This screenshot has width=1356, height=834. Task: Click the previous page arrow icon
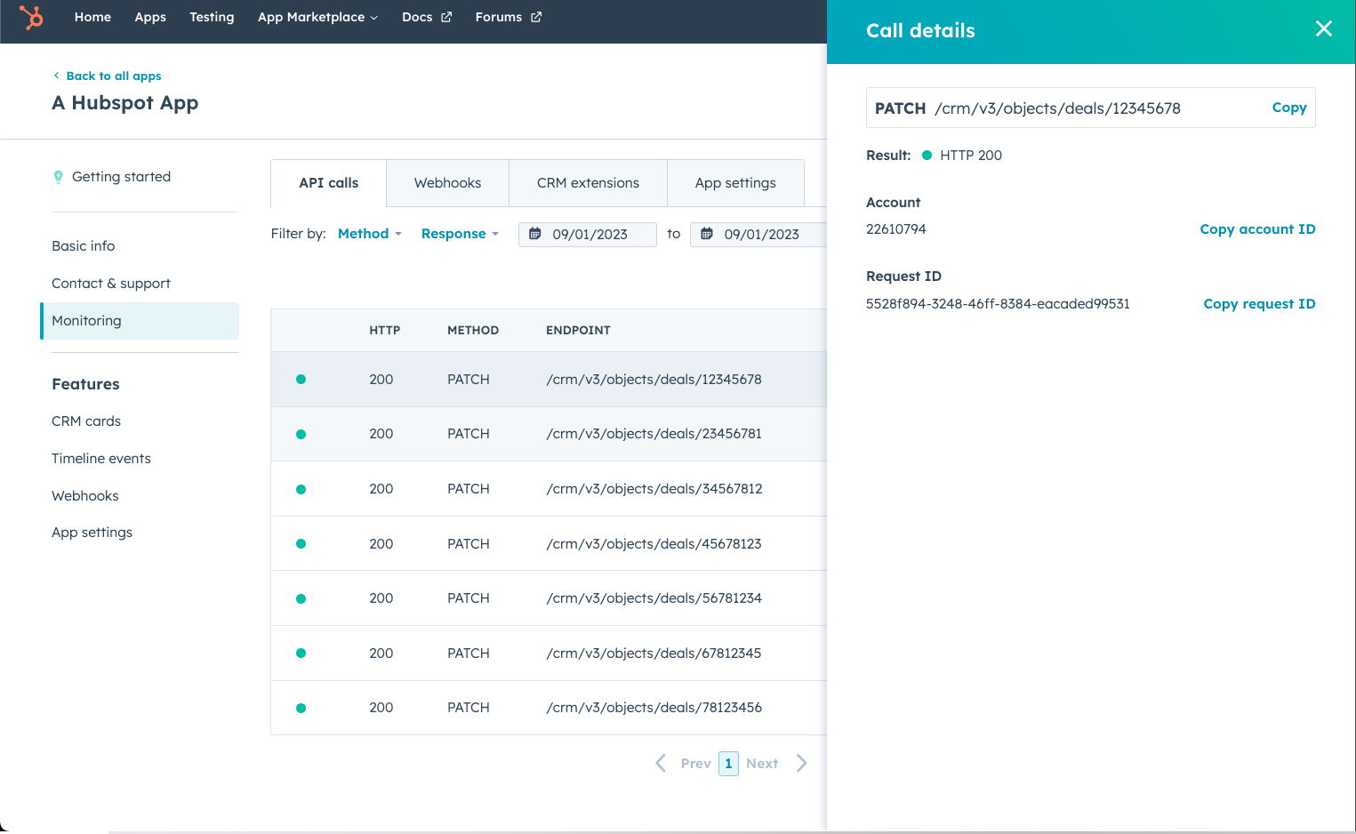point(661,763)
